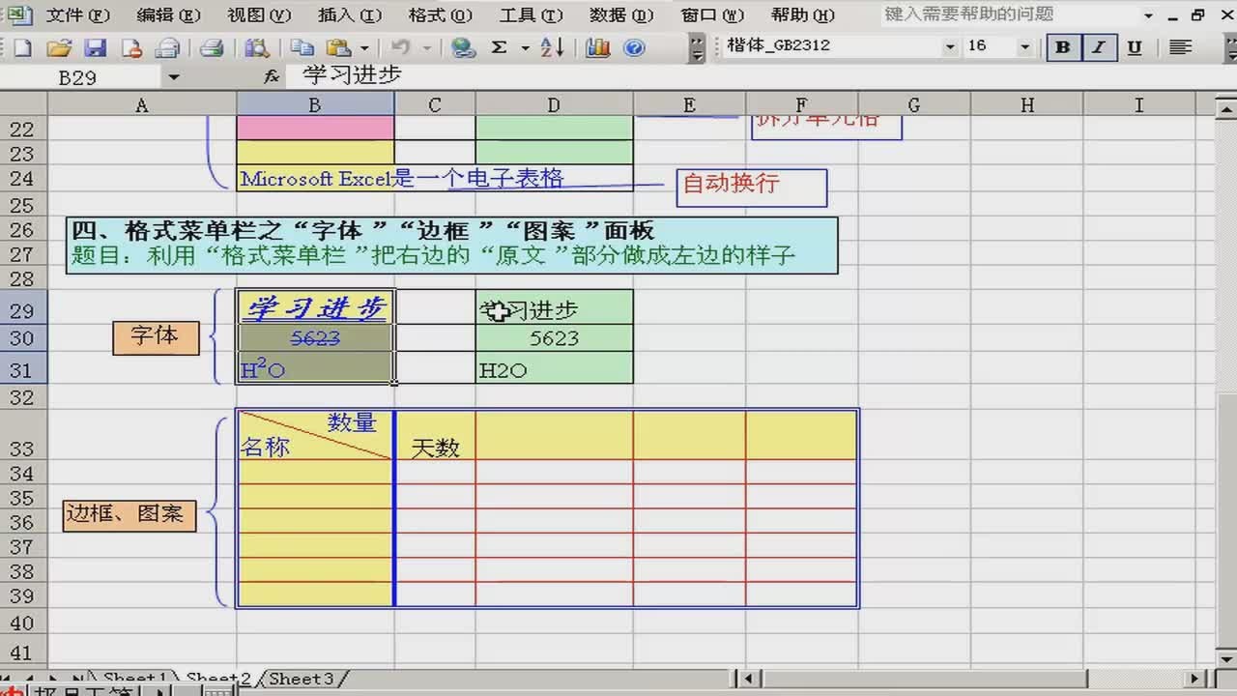Open 编辑(E) menu
This screenshot has width=1237, height=696.
click(x=169, y=15)
